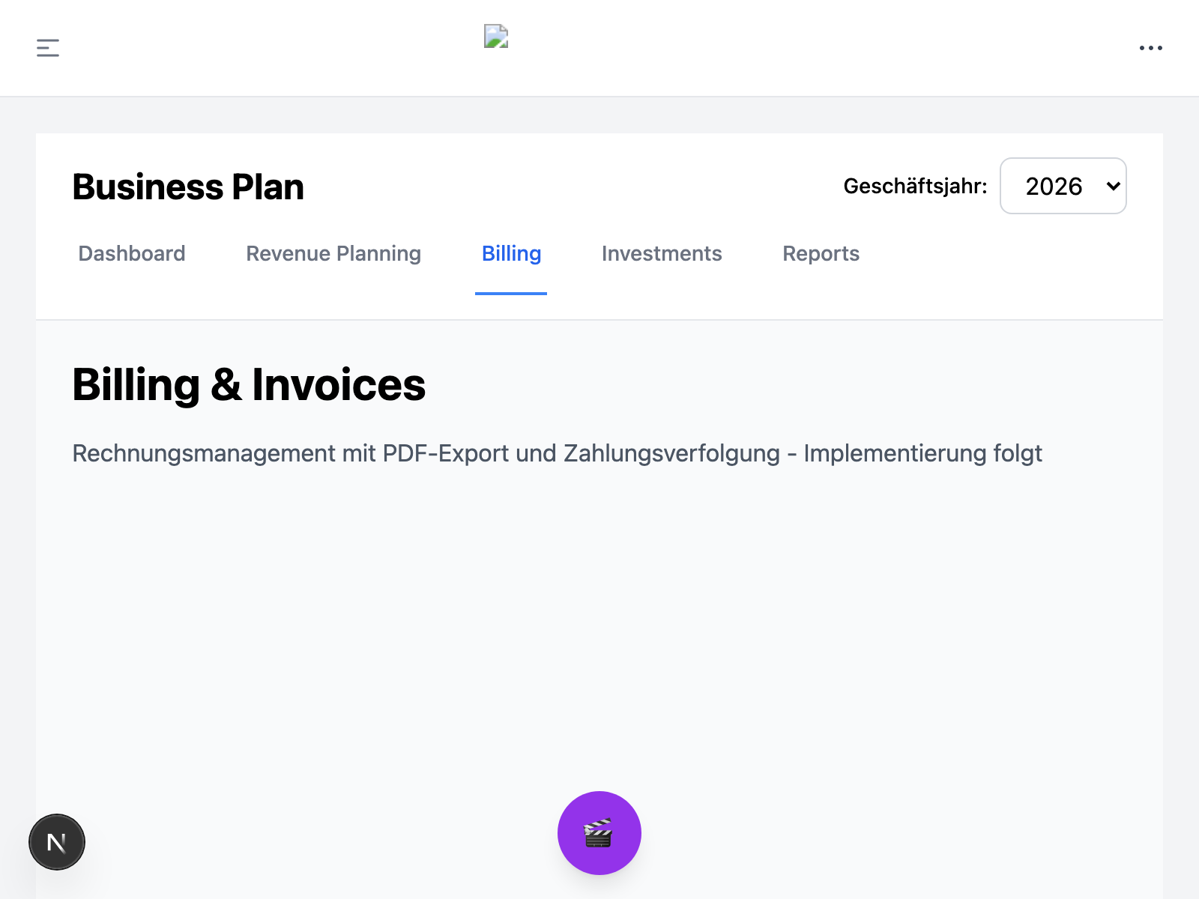Click the Business Plan heading
This screenshot has width=1199, height=899.
click(x=188, y=187)
